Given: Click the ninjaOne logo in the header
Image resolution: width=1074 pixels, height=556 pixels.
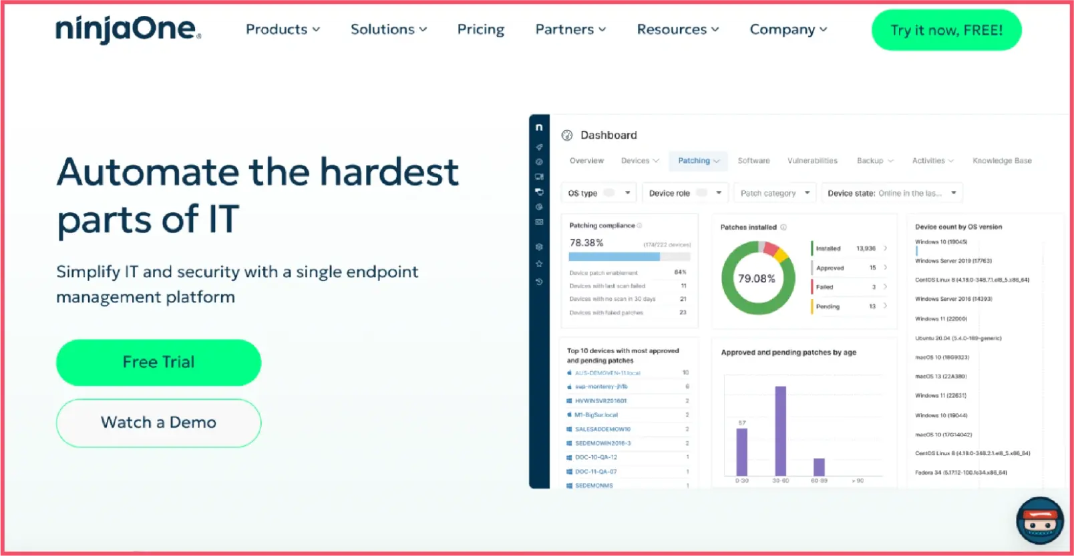Looking at the screenshot, I should pyautogui.click(x=128, y=30).
